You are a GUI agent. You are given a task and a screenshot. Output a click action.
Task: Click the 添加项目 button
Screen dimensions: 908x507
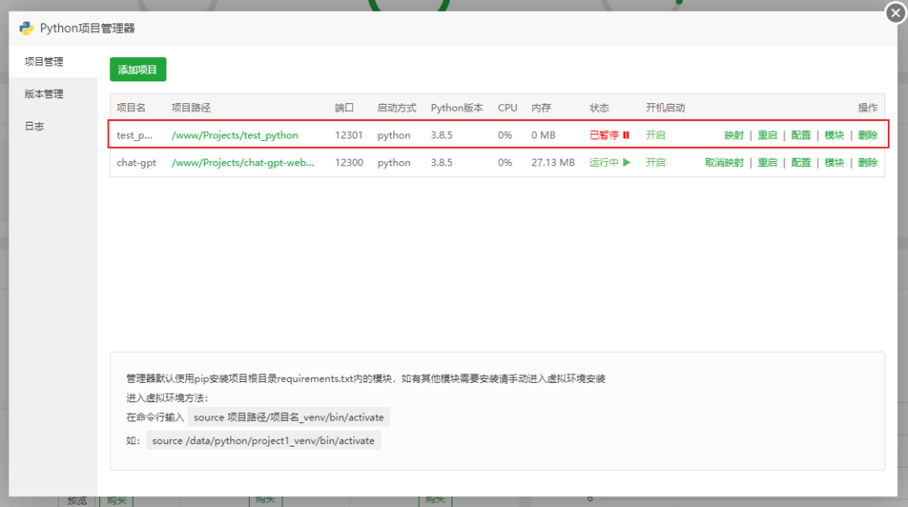(138, 70)
